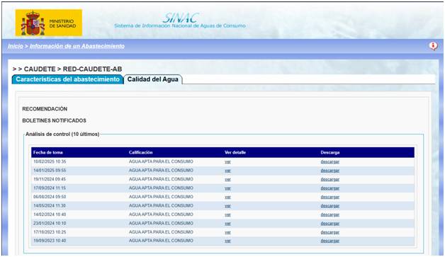445x257 pixels.
Task: Select the date cell '14/01/2025'
Action: click(x=50, y=170)
